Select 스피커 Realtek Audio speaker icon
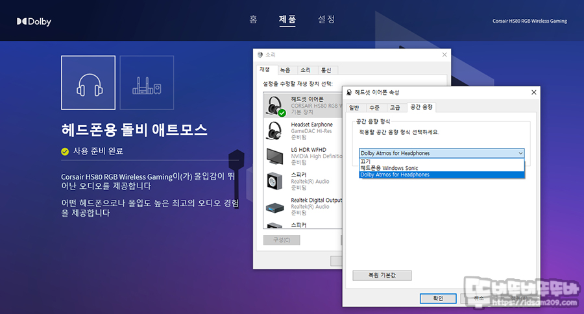This screenshot has width=584, height=314. click(x=274, y=181)
